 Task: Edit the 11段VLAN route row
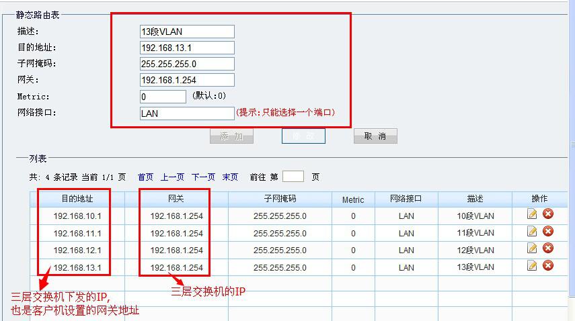click(x=533, y=232)
